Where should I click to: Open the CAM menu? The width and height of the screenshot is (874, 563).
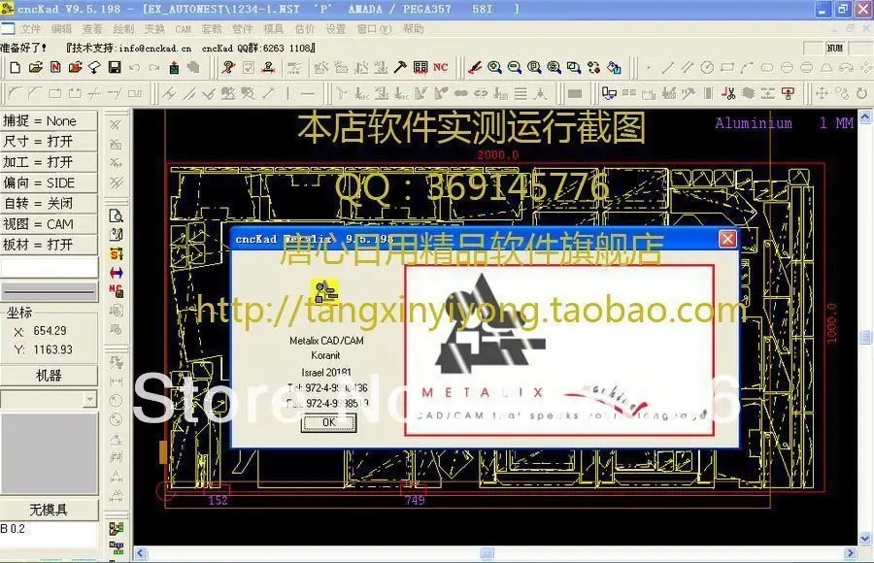183,29
